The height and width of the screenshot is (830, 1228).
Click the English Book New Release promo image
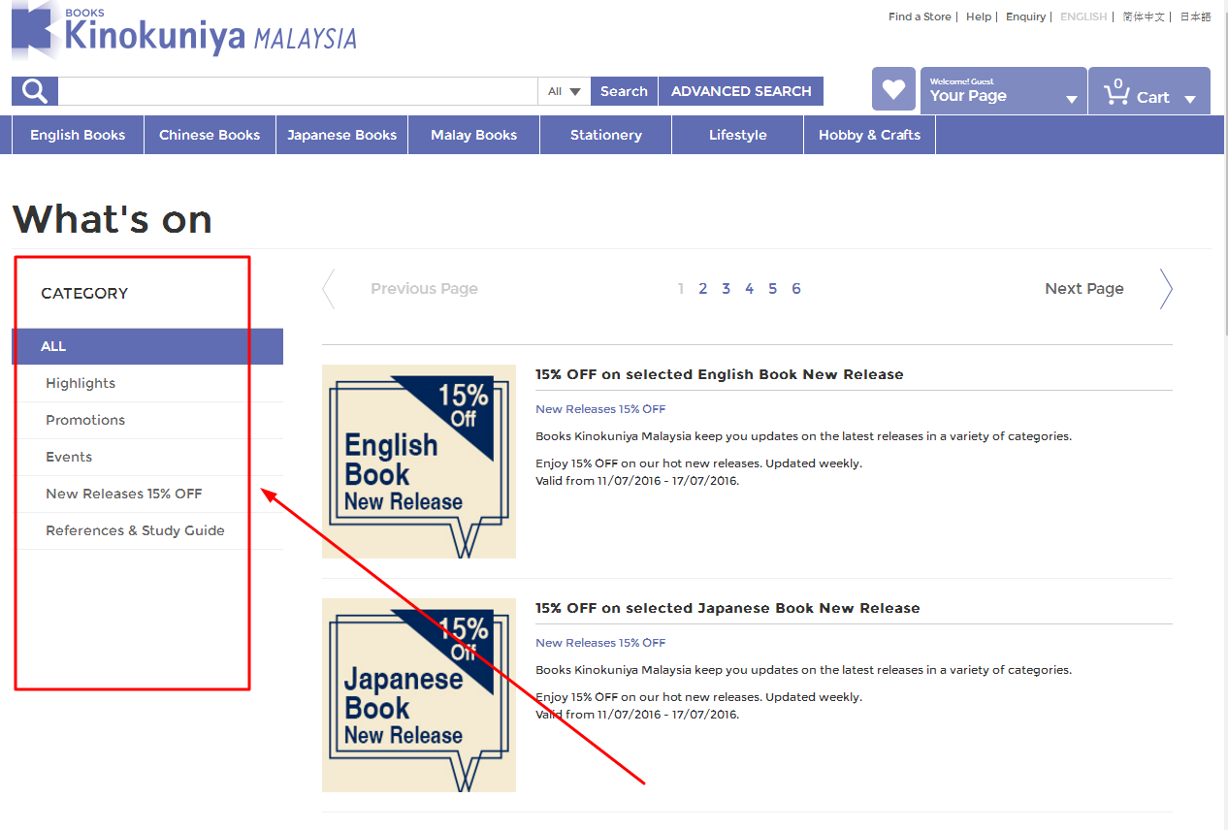pyautogui.click(x=418, y=462)
